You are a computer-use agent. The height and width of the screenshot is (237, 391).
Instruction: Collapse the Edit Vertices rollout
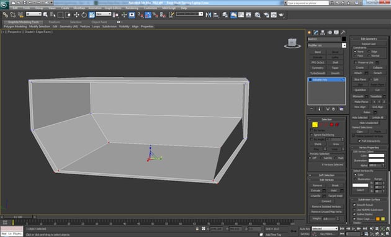pyautogui.click(x=326, y=180)
